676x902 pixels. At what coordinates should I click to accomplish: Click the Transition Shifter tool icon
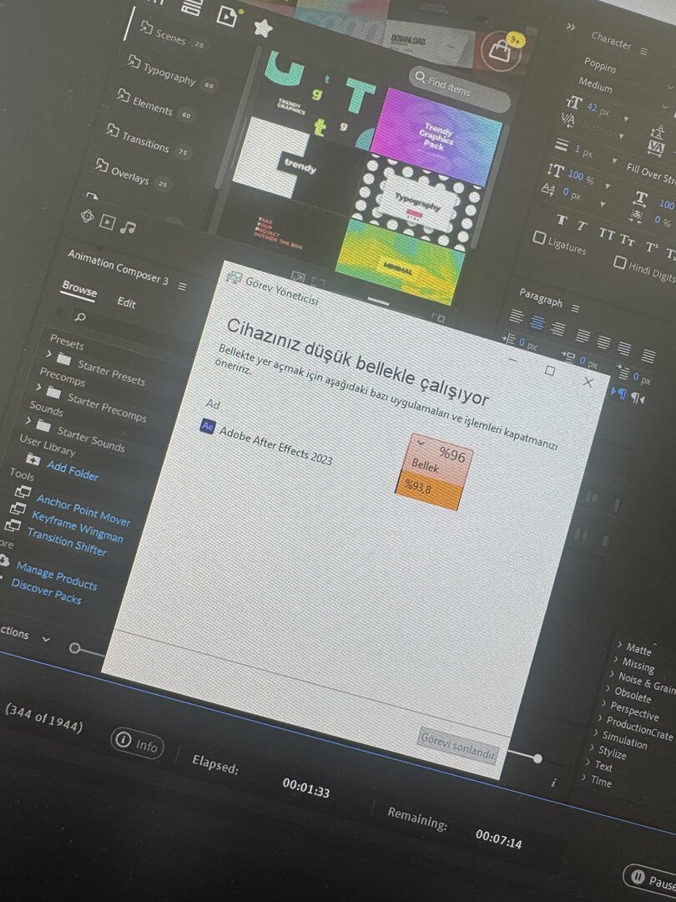(x=12, y=525)
